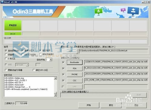Click the PIT file path field

pos(114,51)
